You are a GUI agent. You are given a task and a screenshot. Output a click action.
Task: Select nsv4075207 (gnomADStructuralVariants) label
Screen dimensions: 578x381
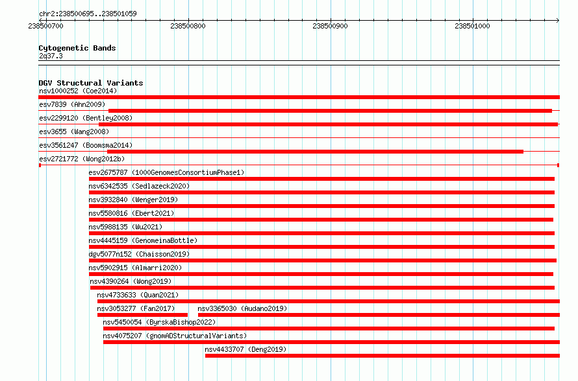(175, 336)
